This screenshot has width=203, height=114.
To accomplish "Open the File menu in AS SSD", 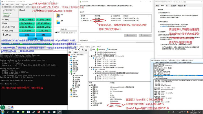I will coord(3,5).
